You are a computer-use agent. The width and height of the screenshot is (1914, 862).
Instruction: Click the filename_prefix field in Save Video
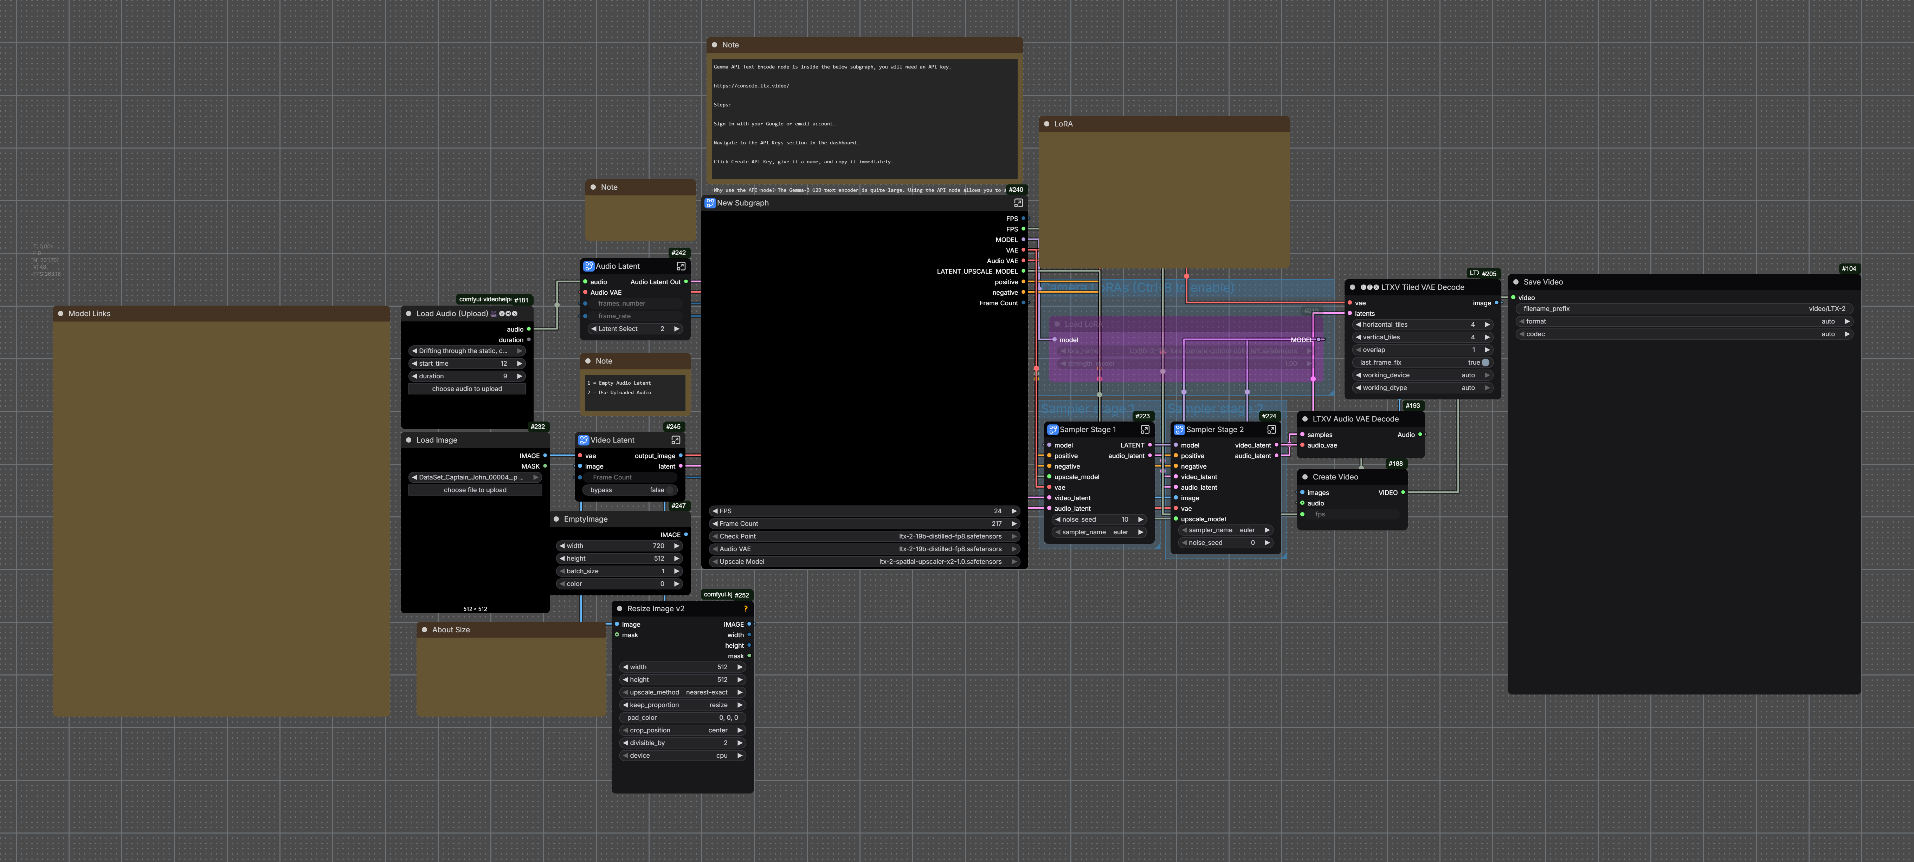pos(1684,309)
